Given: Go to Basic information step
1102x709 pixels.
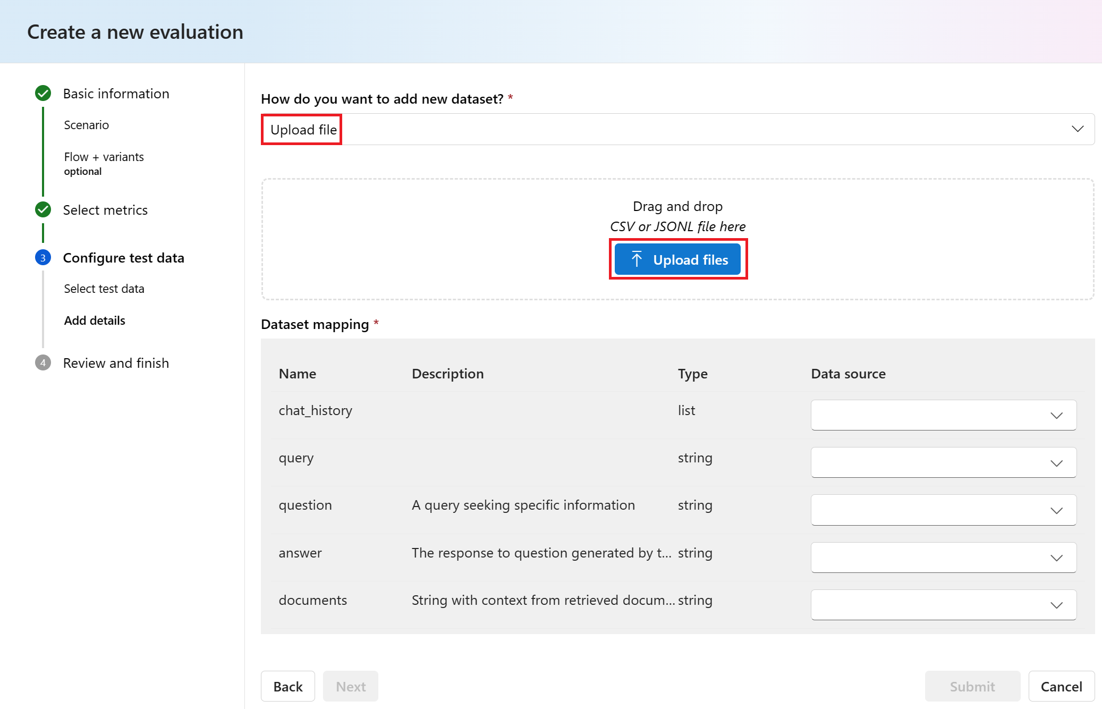Looking at the screenshot, I should coord(116,94).
